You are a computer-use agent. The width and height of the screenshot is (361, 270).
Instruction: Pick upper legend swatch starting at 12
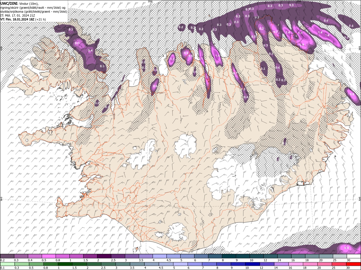(270, 256)
